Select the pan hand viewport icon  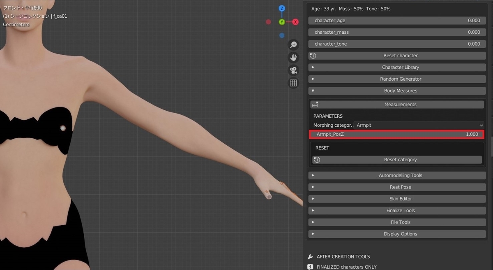tap(293, 57)
